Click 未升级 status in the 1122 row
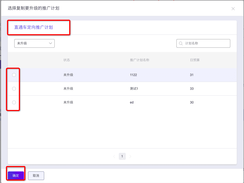The image size is (244, 183). tap(68, 75)
